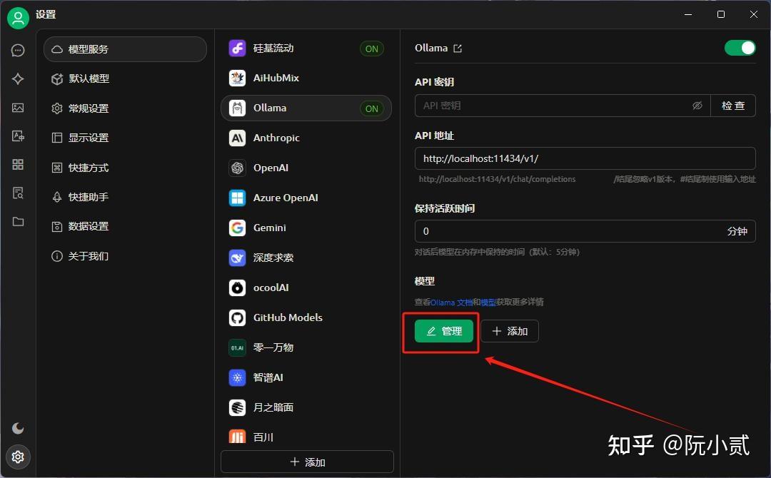771x478 pixels.
Task: Click ON badge in 硅基流动 row
Action: pos(372,49)
